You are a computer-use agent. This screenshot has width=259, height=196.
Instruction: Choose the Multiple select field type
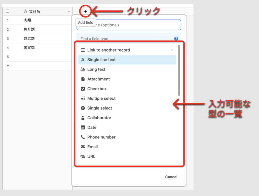point(101,98)
